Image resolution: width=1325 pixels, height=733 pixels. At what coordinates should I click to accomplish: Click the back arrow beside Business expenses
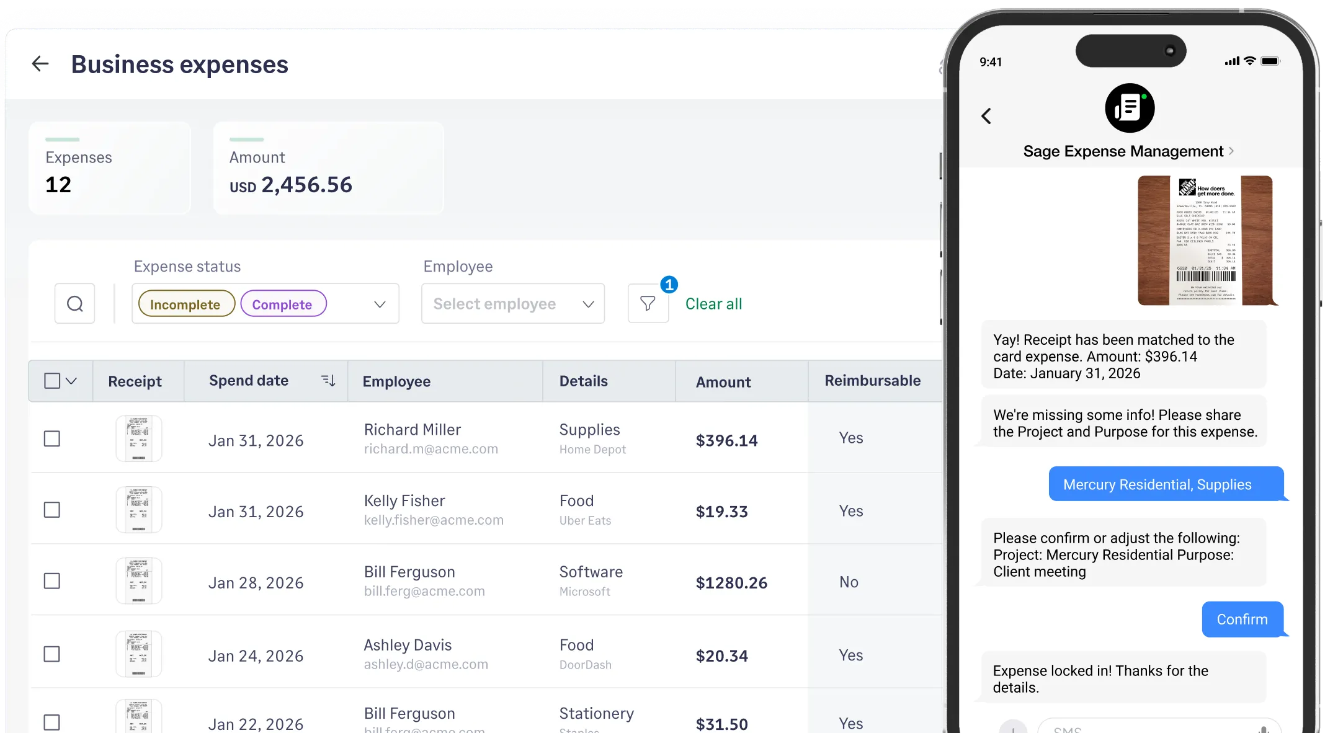[40, 63]
